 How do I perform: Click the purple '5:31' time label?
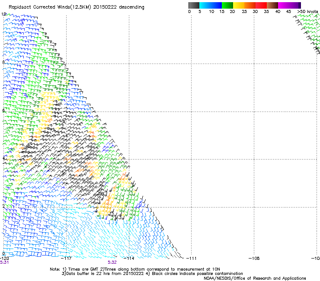[4, 262]
